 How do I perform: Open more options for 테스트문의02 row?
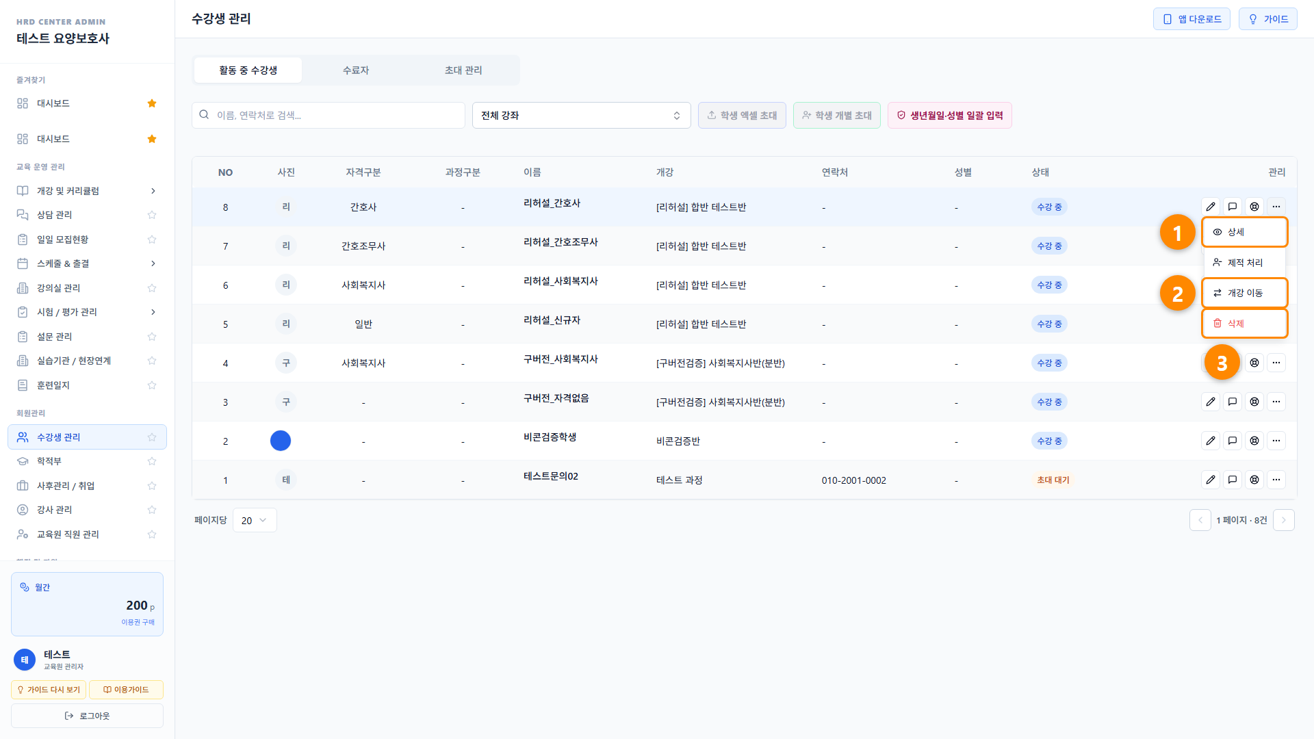point(1276,480)
